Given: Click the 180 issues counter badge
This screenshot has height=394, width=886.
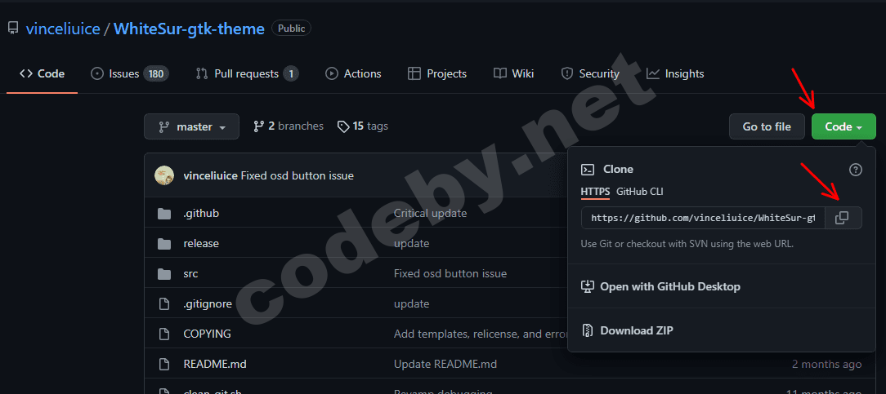Looking at the screenshot, I should coord(156,74).
